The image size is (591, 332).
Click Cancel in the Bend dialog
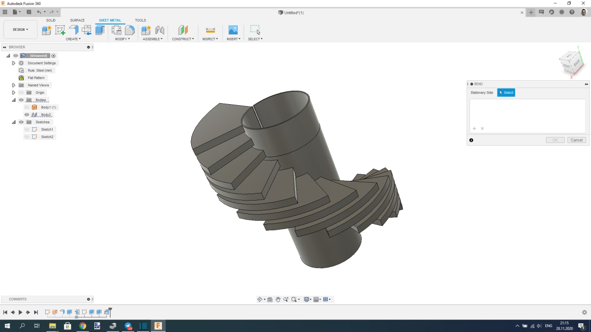click(x=577, y=140)
